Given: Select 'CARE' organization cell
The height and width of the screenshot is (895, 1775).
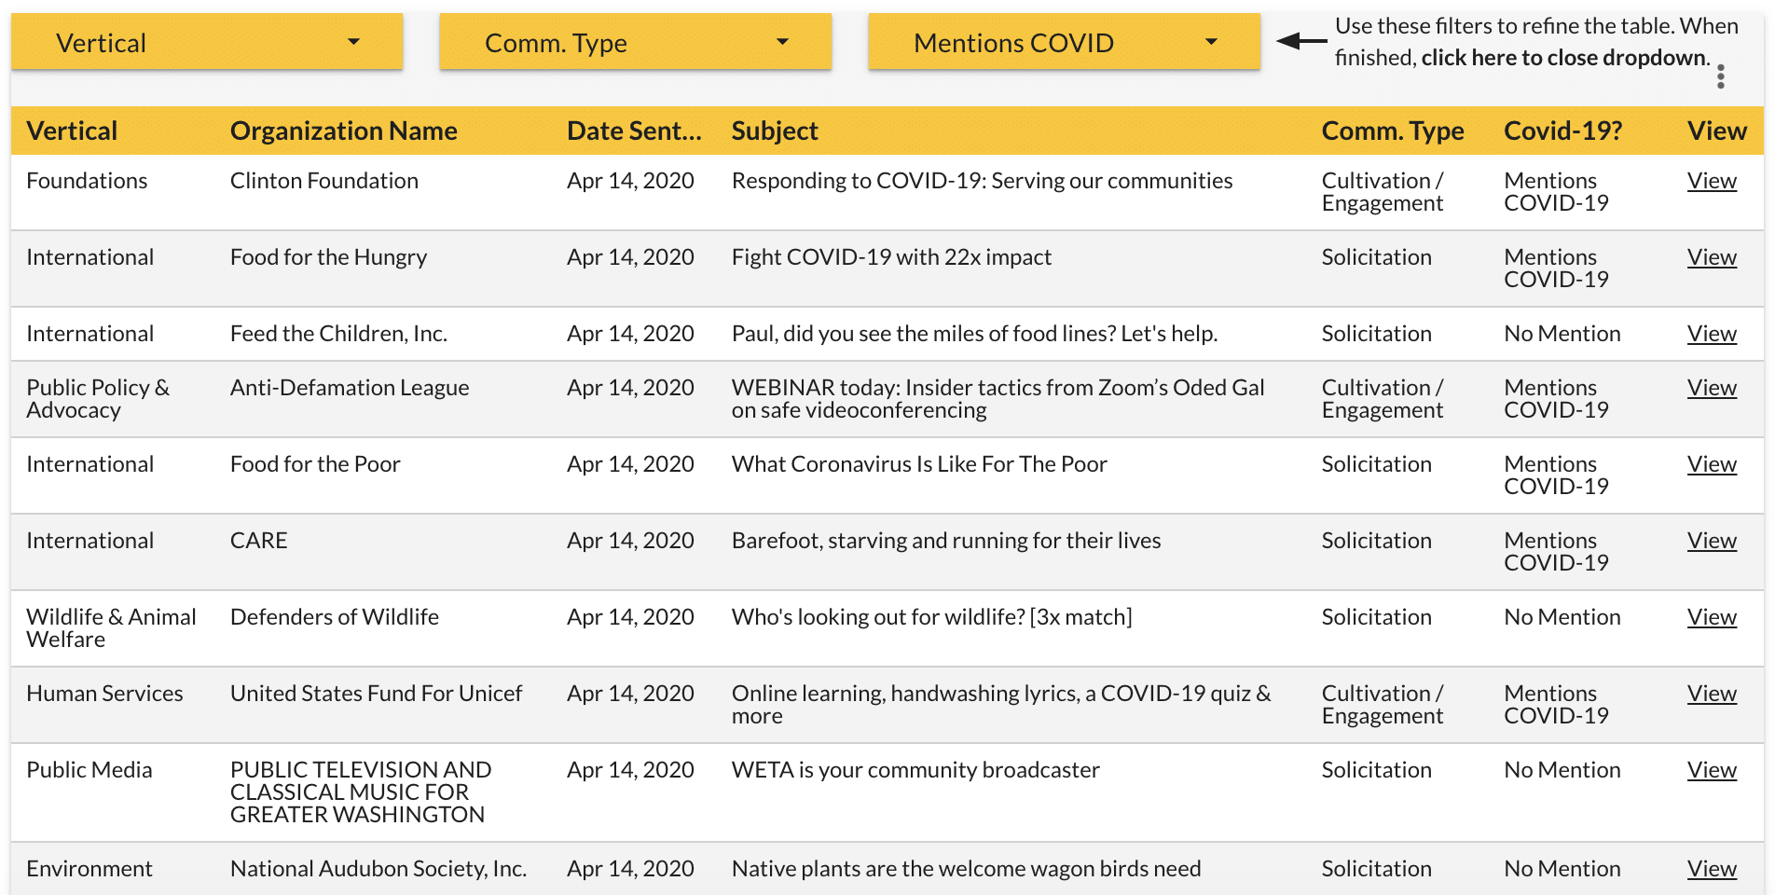Looking at the screenshot, I should [259, 541].
